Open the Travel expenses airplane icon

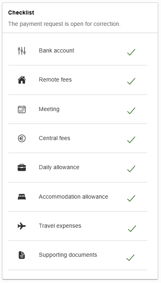tap(22, 226)
